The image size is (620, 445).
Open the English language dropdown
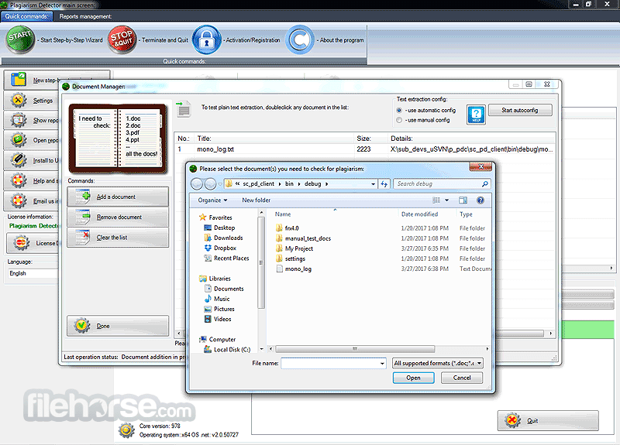pos(33,273)
